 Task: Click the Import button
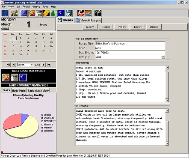coord(121,27)
